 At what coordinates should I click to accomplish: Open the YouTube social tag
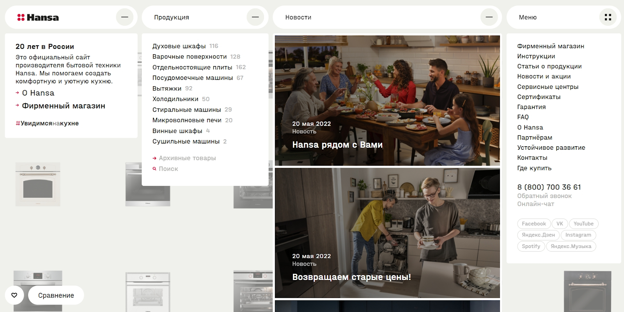coord(583,224)
